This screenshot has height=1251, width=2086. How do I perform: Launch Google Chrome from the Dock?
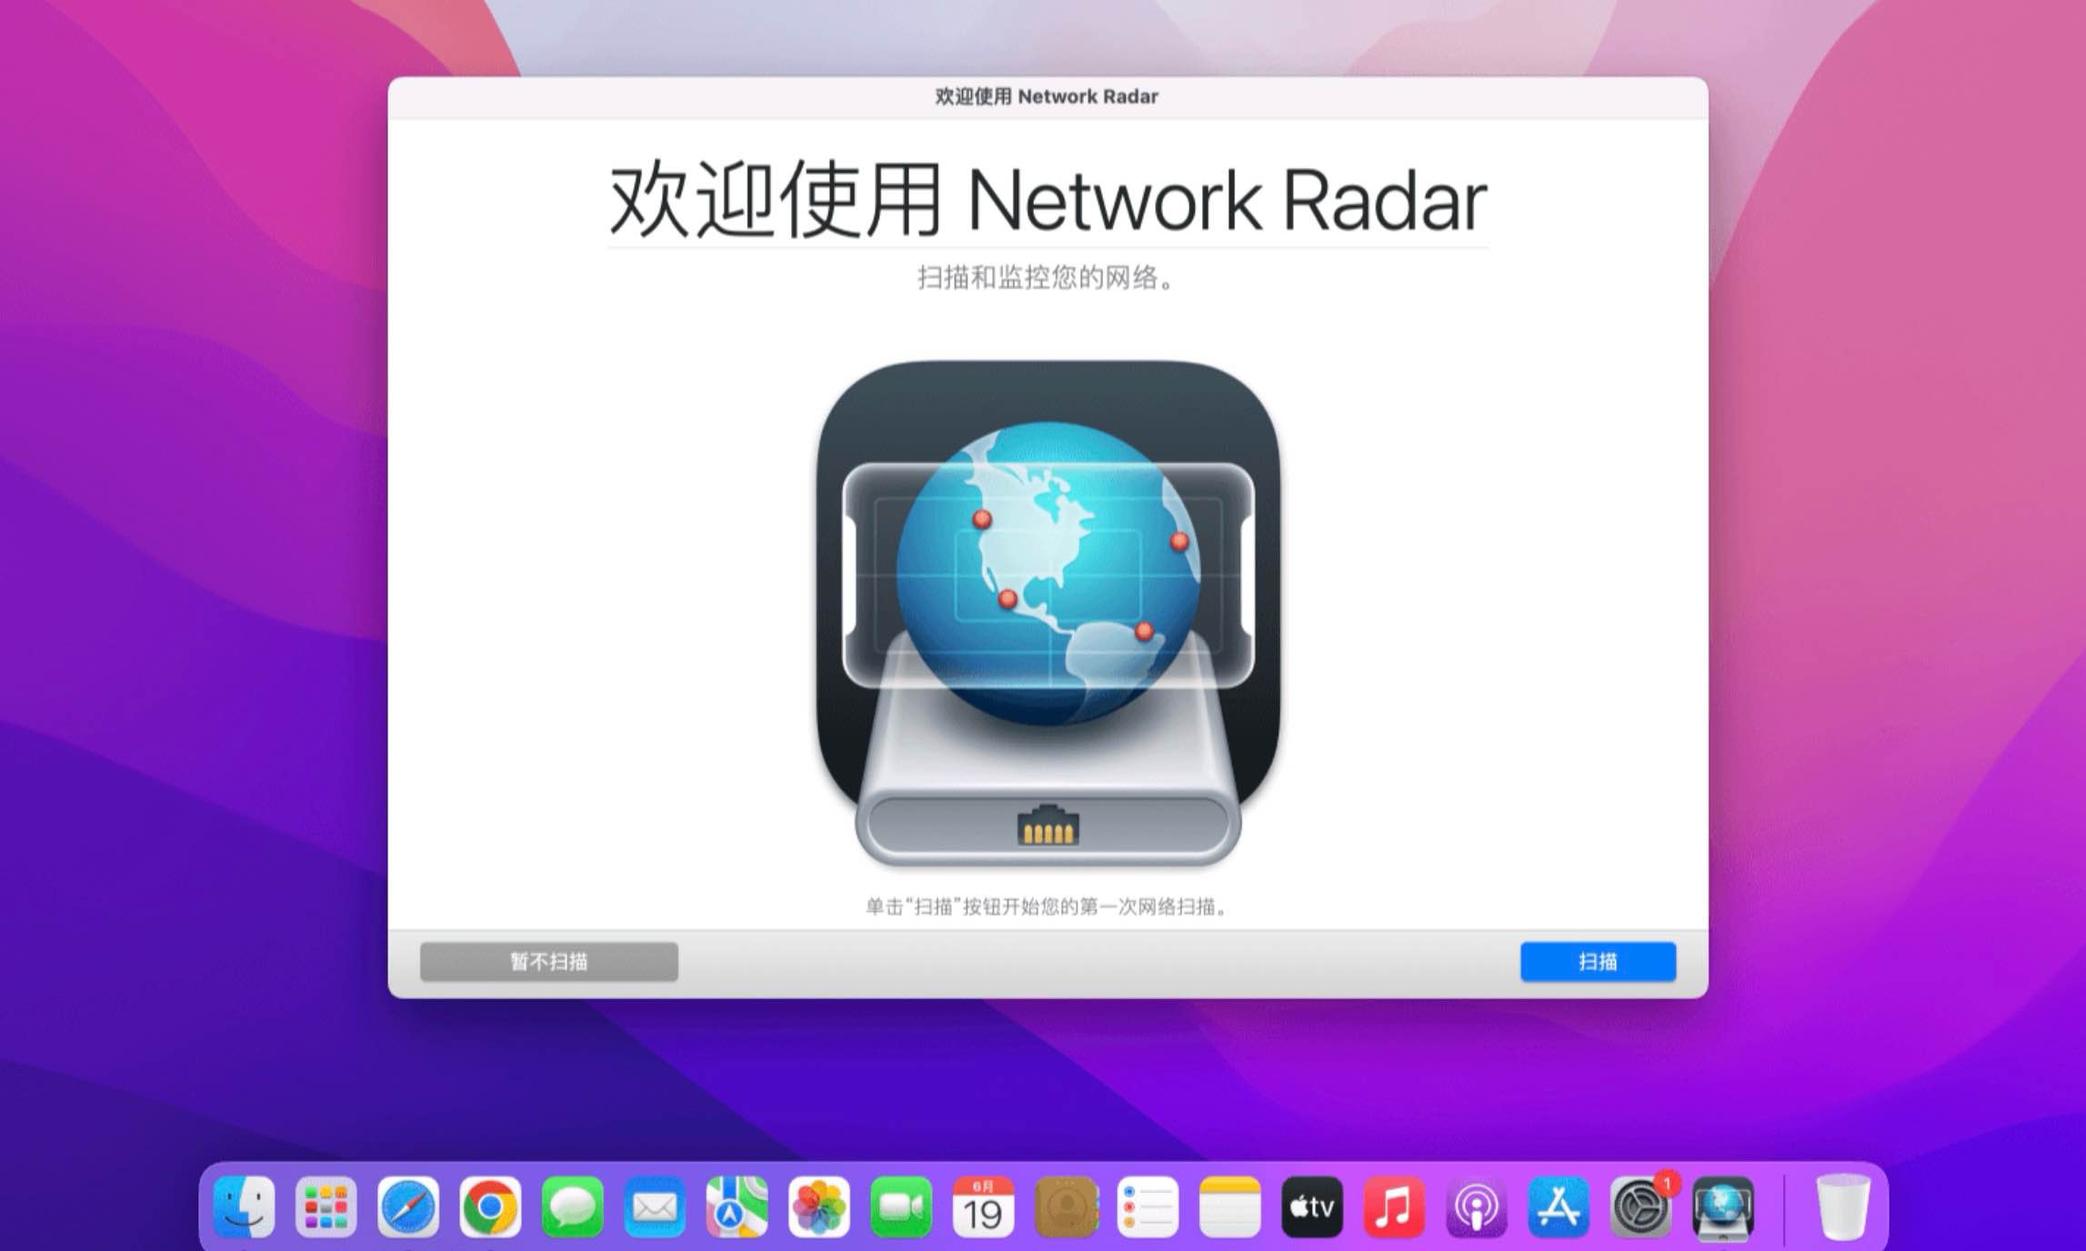[490, 1206]
